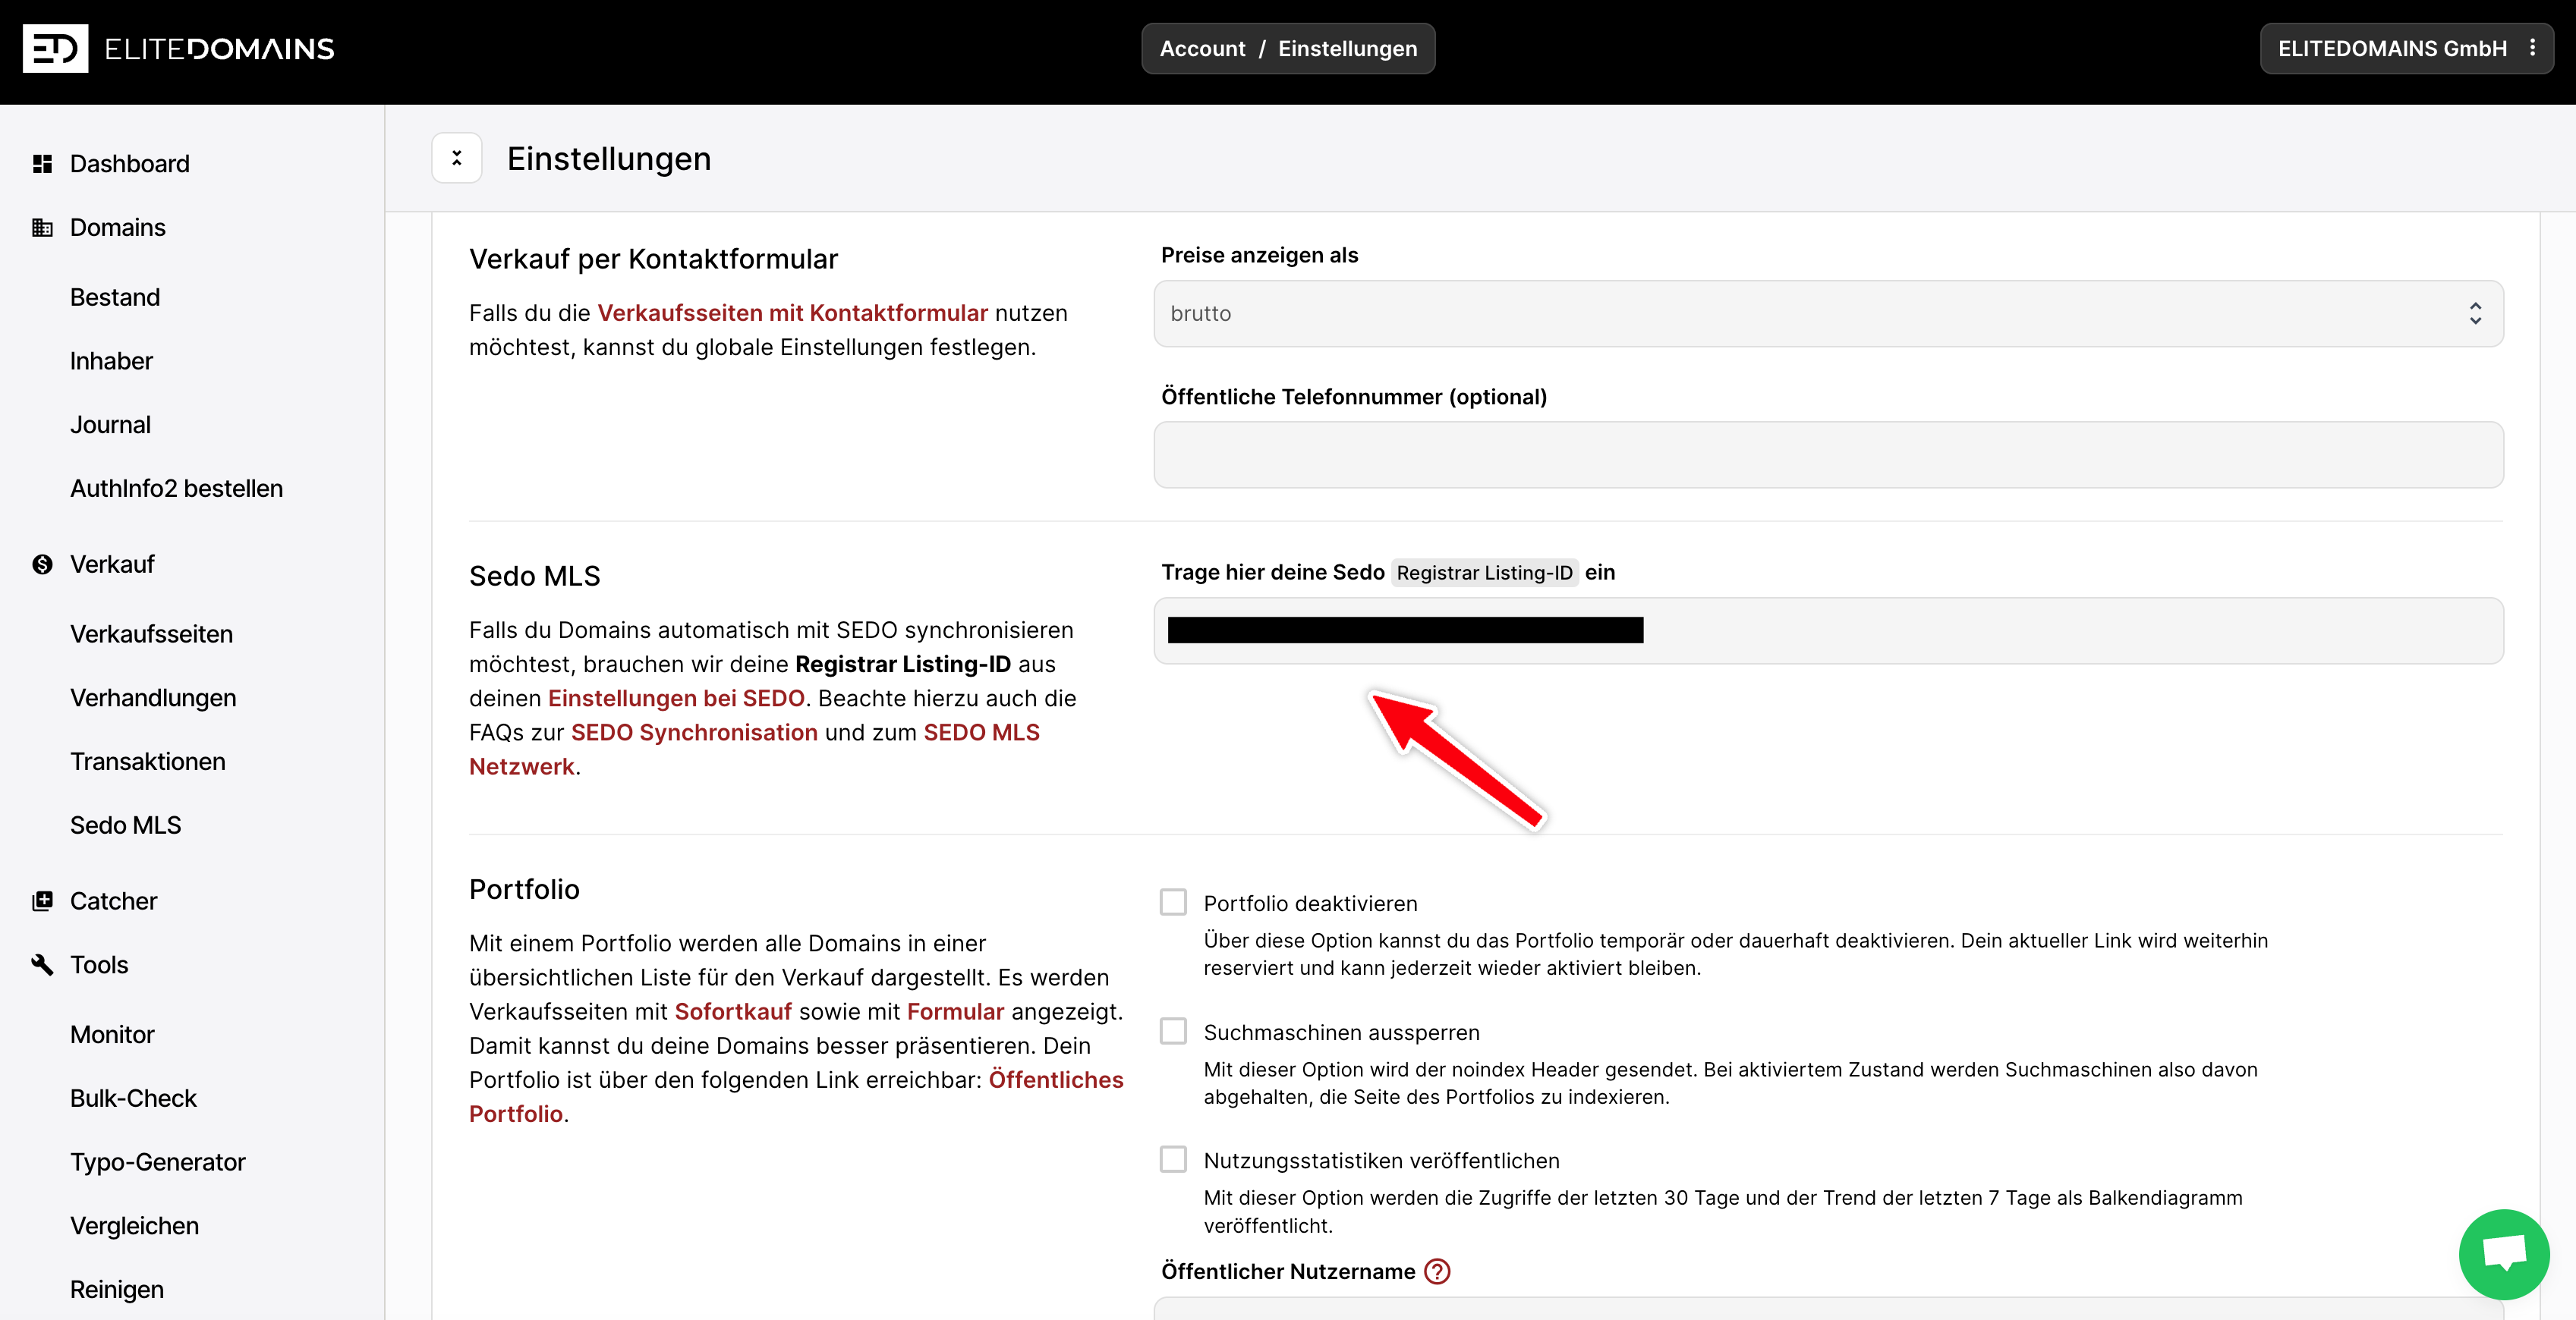Open Bestand in sidebar
The image size is (2576, 1320).
(115, 298)
